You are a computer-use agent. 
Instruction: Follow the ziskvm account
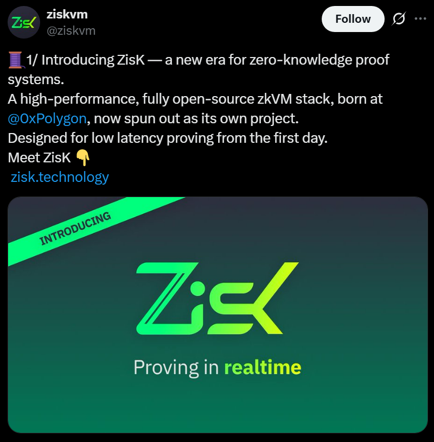pyautogui.click(x=353, y=19)
